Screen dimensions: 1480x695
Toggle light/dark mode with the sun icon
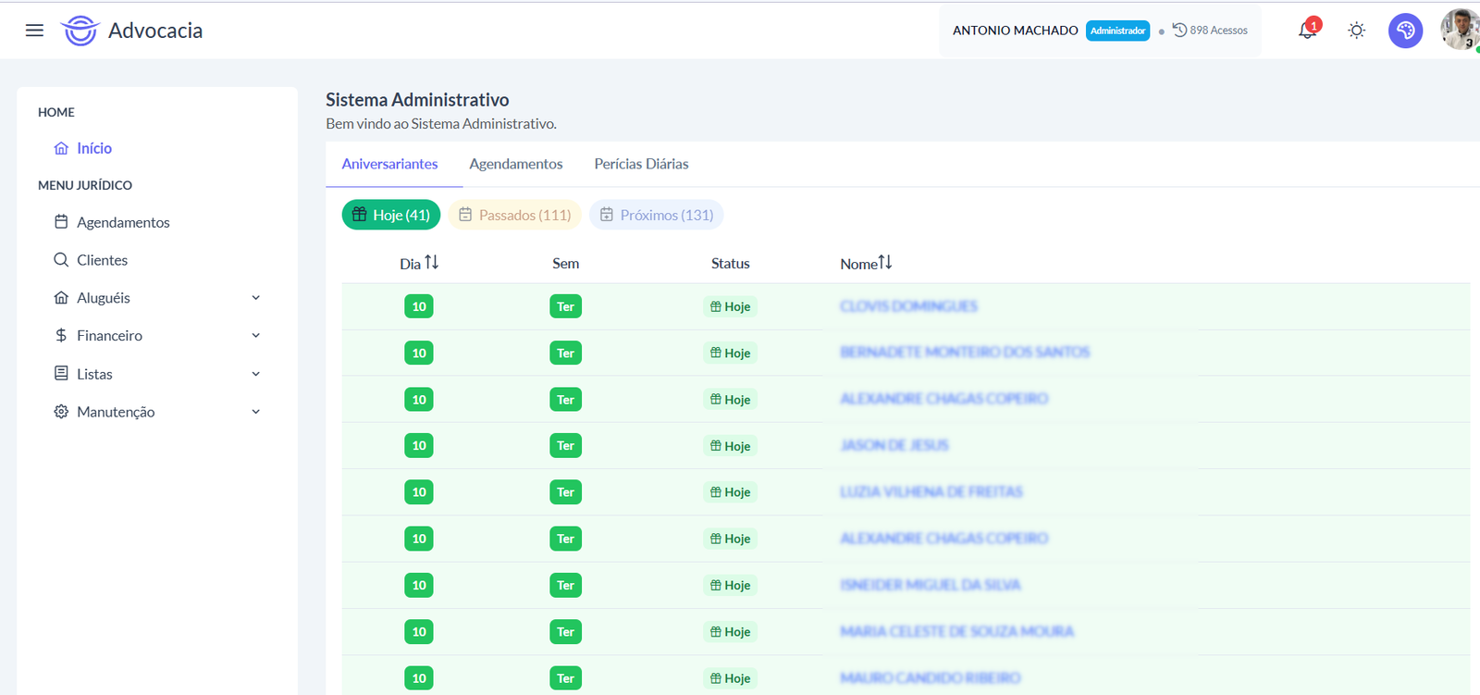[1357, 31]
